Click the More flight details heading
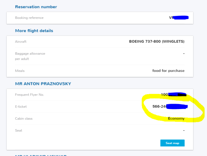Screen dimensions: 207x156 (x=34, y=31)
